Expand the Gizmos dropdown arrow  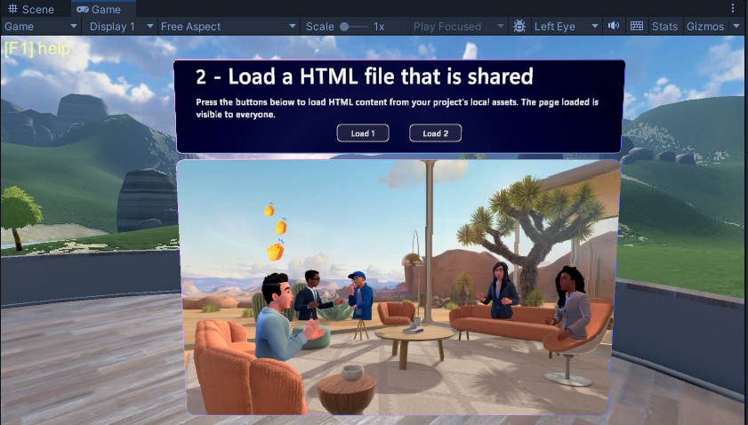coord(736,27)
